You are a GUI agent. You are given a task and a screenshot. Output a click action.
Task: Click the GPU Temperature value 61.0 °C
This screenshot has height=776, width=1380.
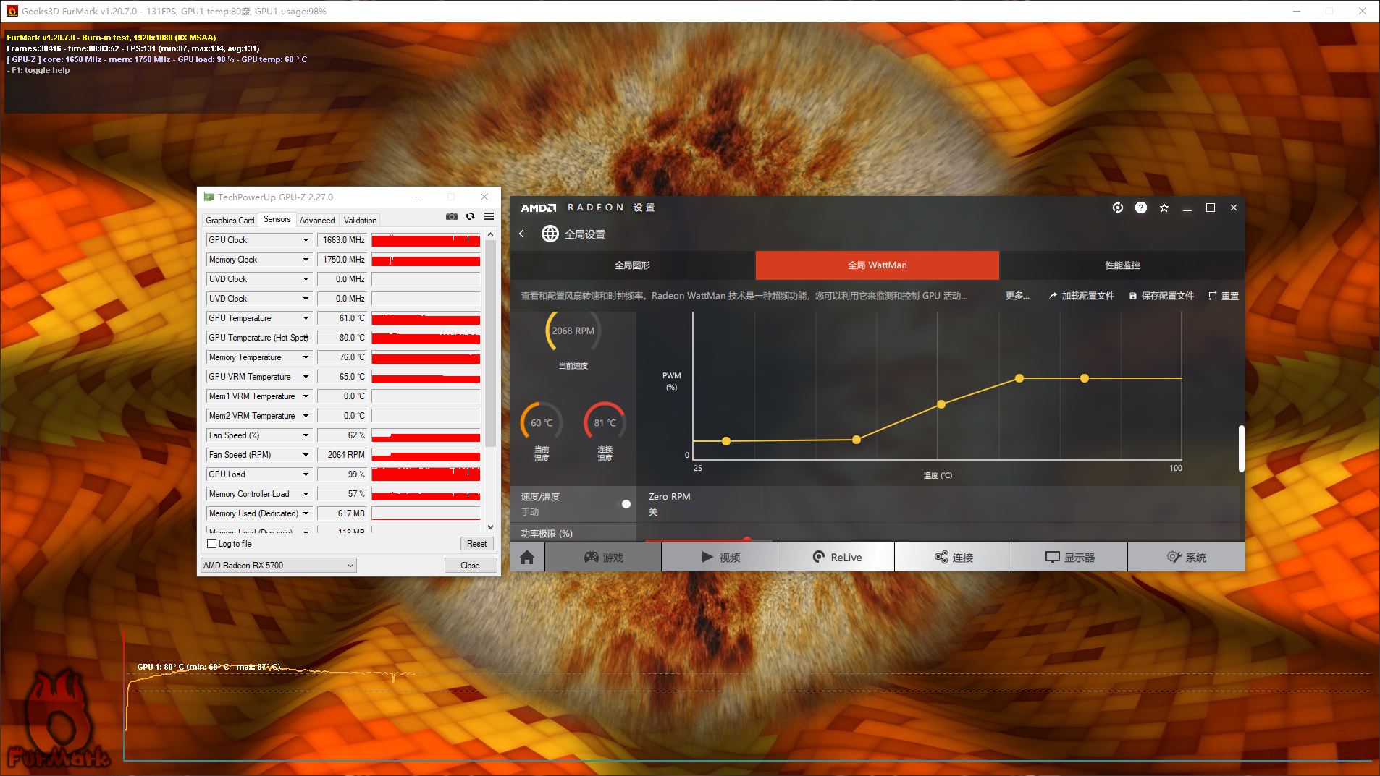[342, 318]
